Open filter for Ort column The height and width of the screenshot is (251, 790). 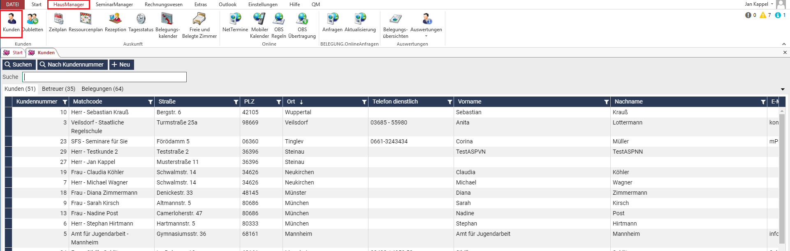pyautogui.click(x=364, y=102)
